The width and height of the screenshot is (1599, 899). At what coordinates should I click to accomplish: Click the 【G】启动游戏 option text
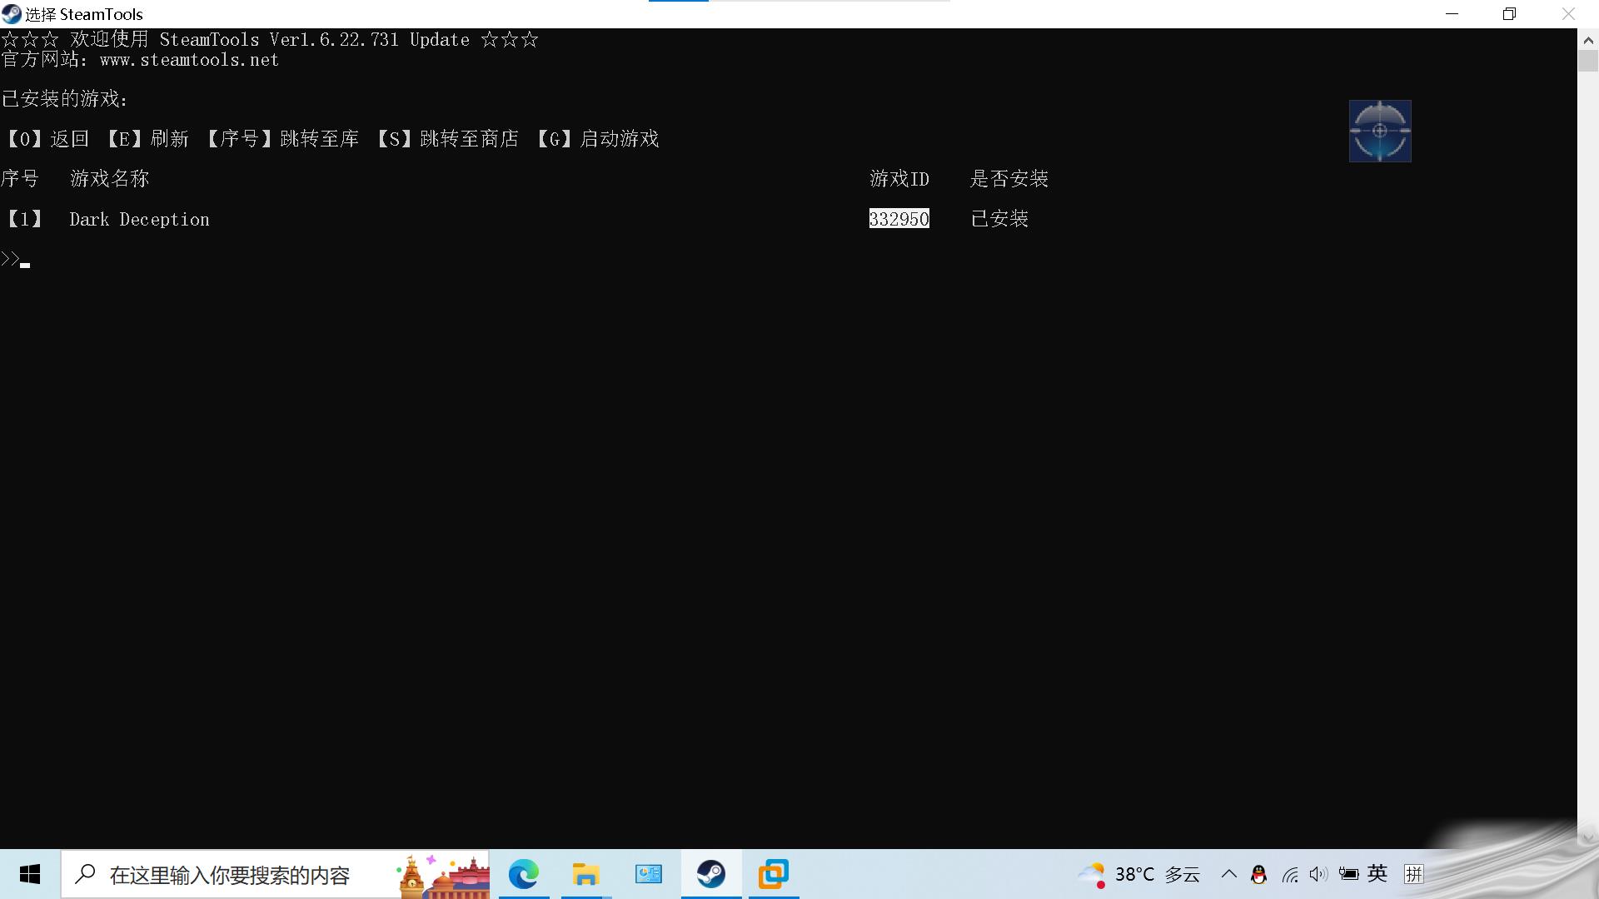click(x=596, y=139)
